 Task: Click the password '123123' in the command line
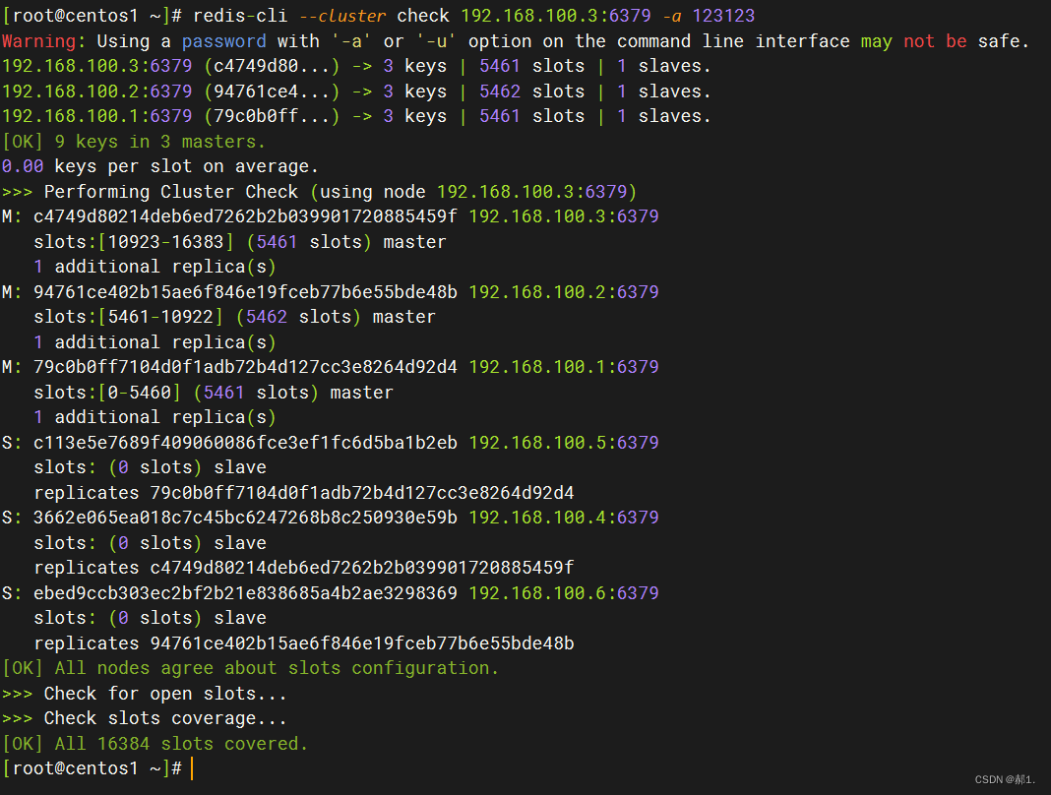(x=723, y=16)
